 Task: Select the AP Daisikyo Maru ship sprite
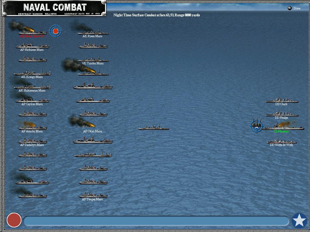pos(32,140)
